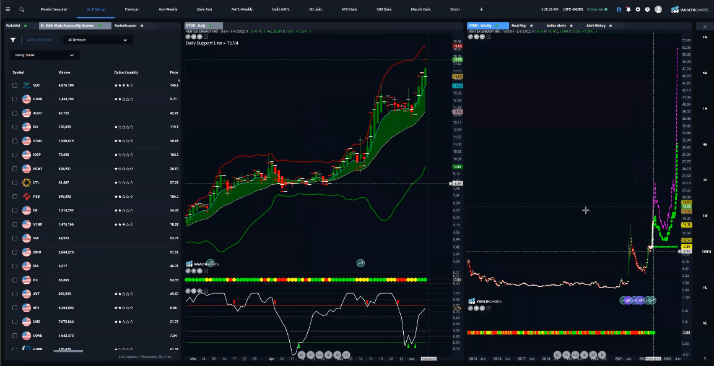Tick the checkbox for VTNR
Image resolution: width=714 pixels, height=366 pixels.
coord(15,224)
